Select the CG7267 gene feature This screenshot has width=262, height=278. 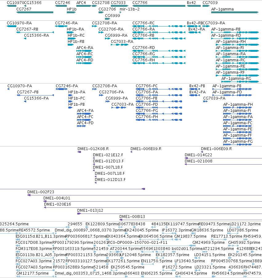click(x=35, y=12)
